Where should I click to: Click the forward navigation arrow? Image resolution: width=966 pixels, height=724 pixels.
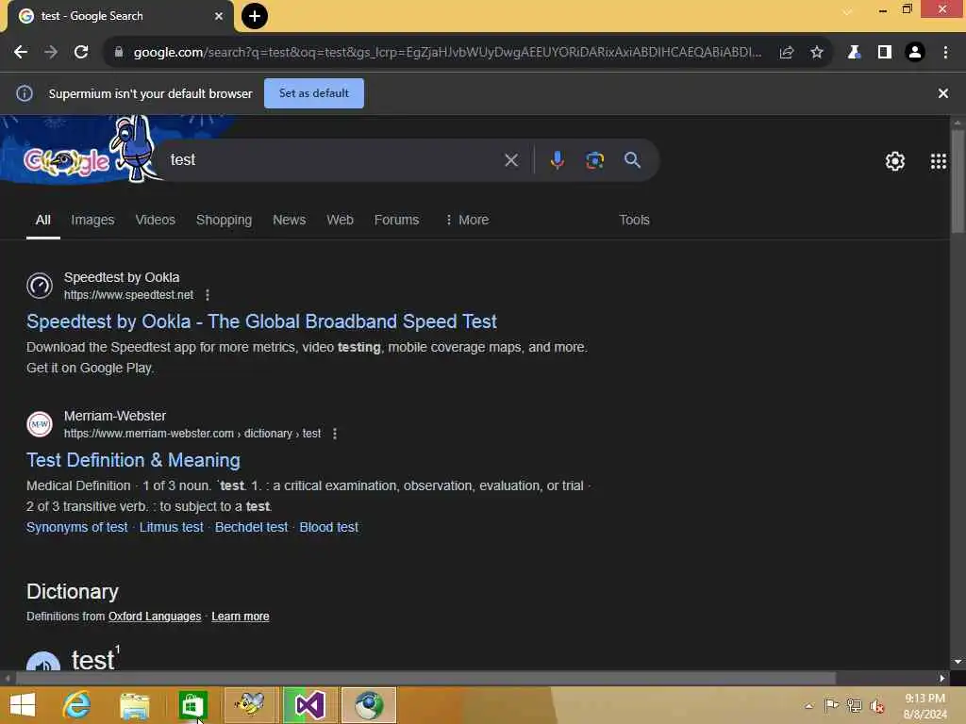pos(51,53)
